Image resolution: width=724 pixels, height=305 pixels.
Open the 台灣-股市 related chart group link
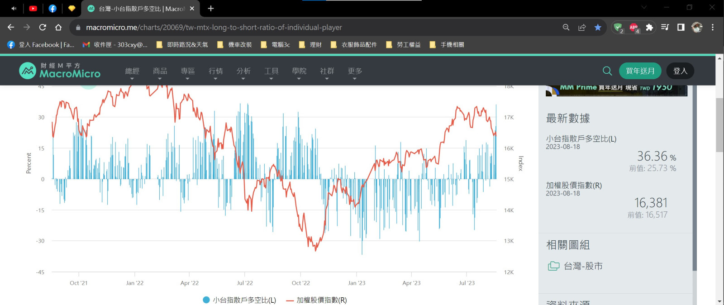(583, 266)
